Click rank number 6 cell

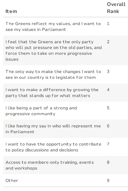(x=108, y=126)
